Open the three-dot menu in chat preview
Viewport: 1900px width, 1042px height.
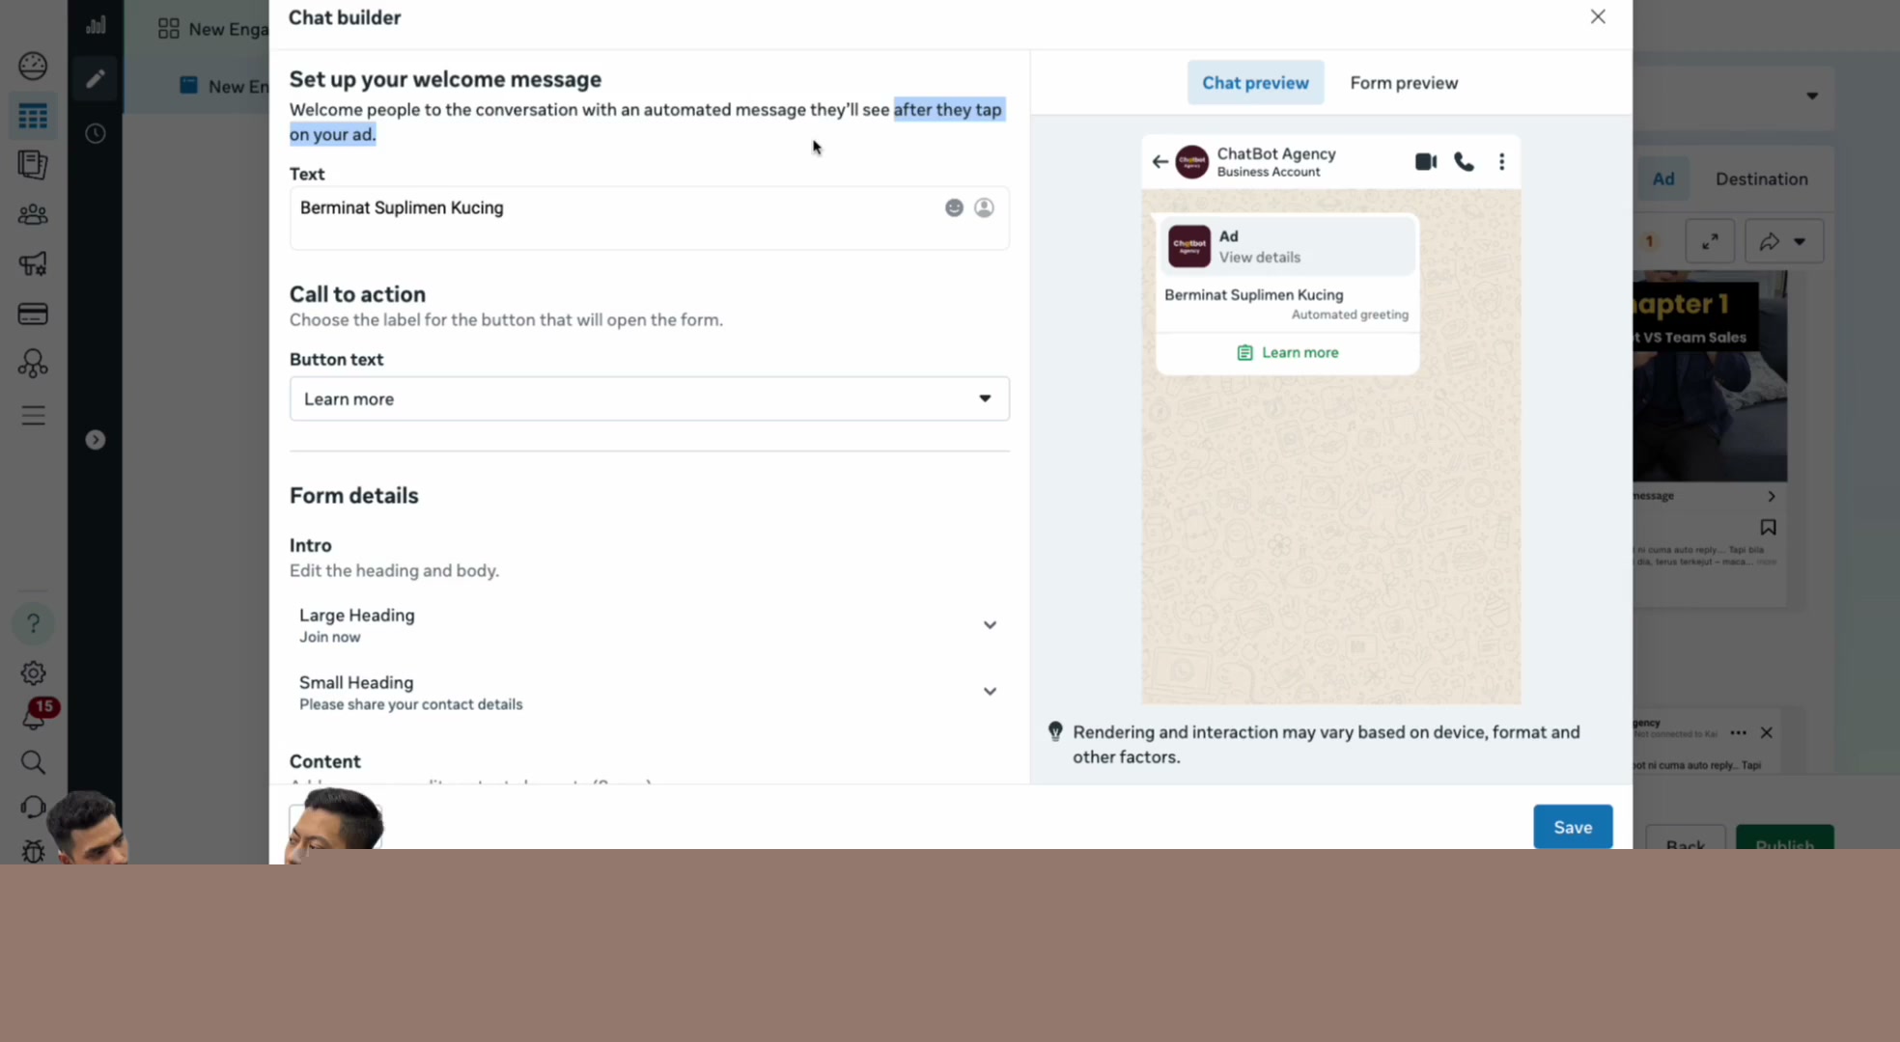(x=1501, y=161)
